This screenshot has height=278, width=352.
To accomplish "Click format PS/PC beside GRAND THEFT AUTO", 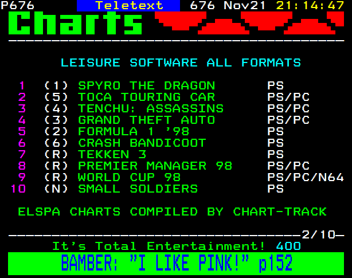I will pyautogui.click(x=288, y=120).
